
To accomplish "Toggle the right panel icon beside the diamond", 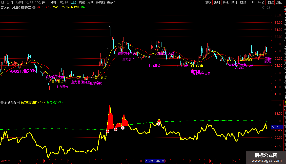I will coord(269,8).
